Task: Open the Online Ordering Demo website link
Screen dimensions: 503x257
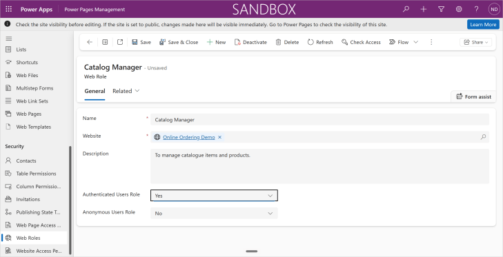Action: (188, 137)
